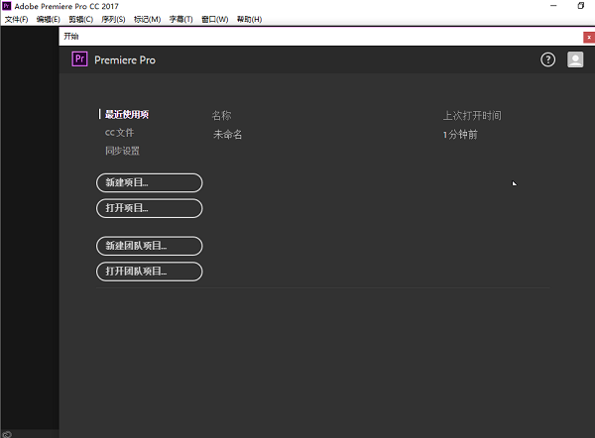595x438 pixels.
Task: Open the 编辑(E) menu
Action: 49,20
